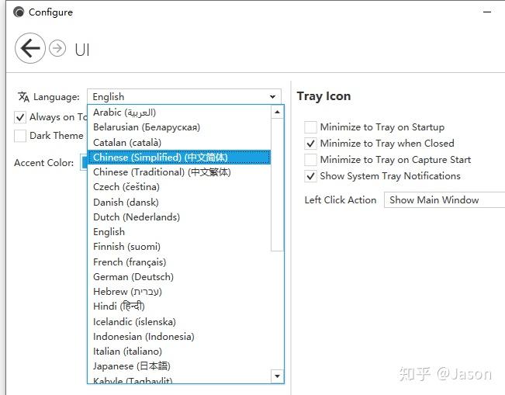This screenshot has width=505, height=395.
Task: Check Minimize to Tray on Capture Start
Action: (310, 160)
